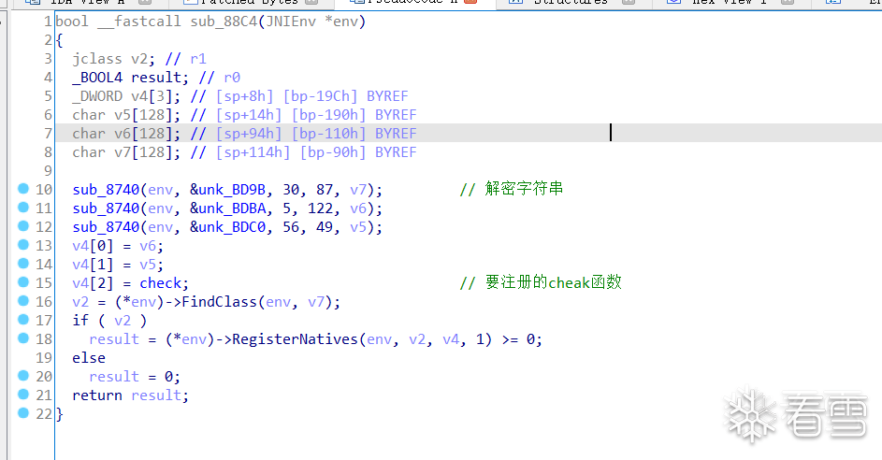Screen dimensions: 882x460
Task: Jump to unk_BD9B data reference
Action: pyautogui.click(x=232, y=190)
